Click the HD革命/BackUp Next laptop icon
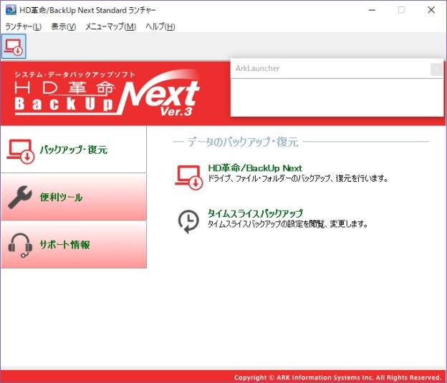The height and width of the screenshot is (383, 447). tap(188, 177)
